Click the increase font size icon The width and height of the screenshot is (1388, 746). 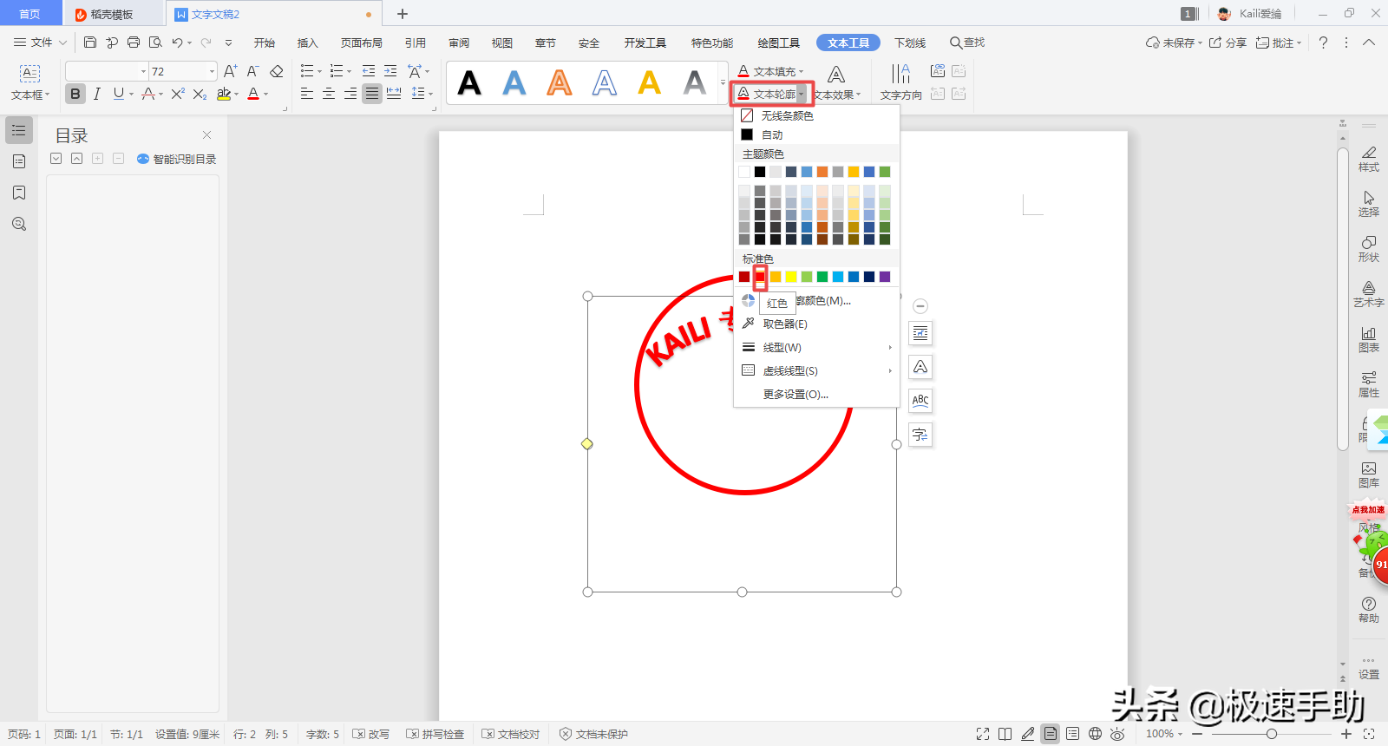230,71
